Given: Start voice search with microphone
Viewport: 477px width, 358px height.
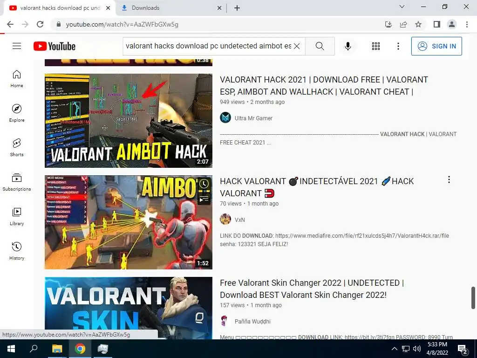Looking at the screenshot, I should (x=348, y=46).
